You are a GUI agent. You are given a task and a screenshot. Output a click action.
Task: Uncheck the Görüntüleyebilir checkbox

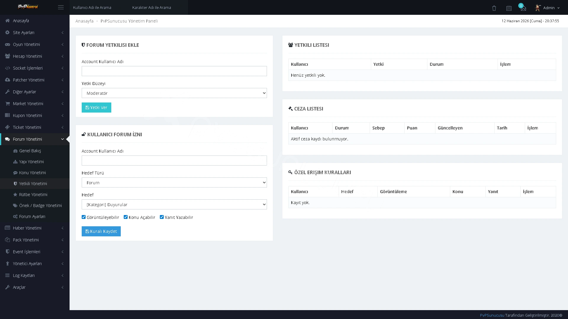(x=84, y=217)
